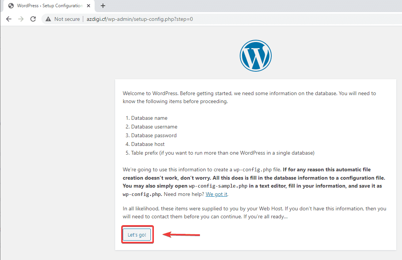Click the globe favicon on the tab
Image resolution: width=402 pixels, height=260 pixels.
coord(11,6)
